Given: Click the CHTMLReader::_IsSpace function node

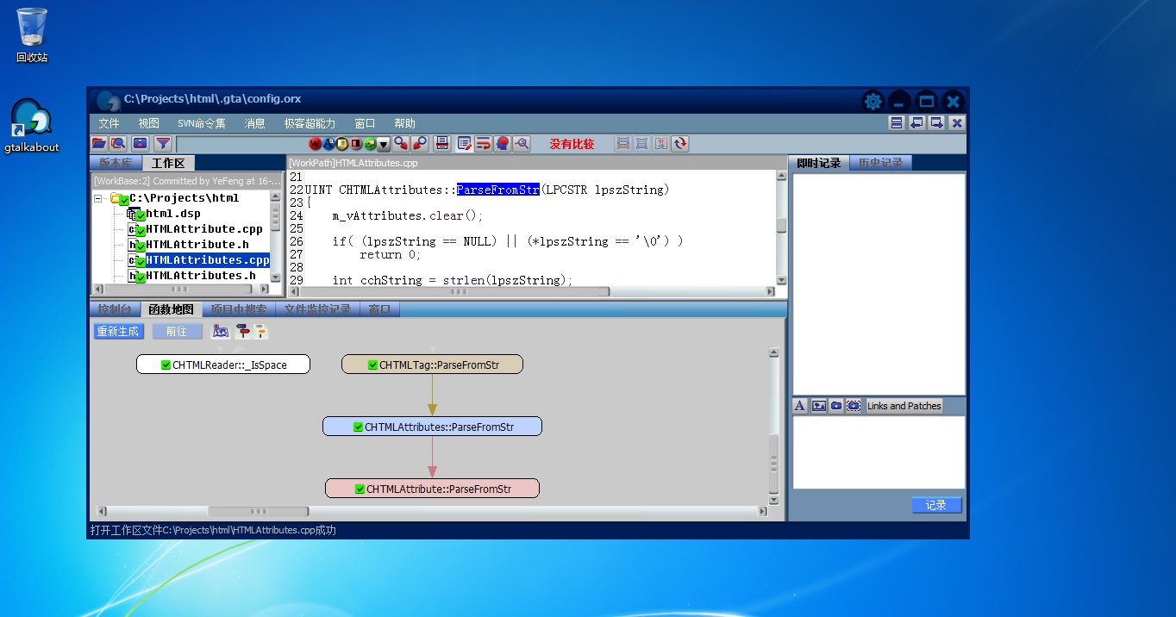Looking at the screenshot, I should 223,365.
